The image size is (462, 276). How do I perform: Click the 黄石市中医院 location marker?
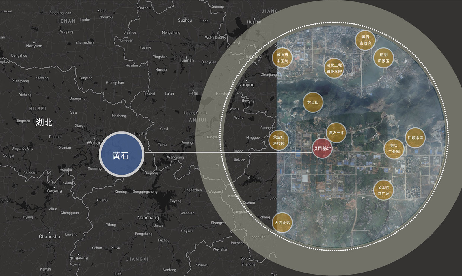[x=282, y=58]
